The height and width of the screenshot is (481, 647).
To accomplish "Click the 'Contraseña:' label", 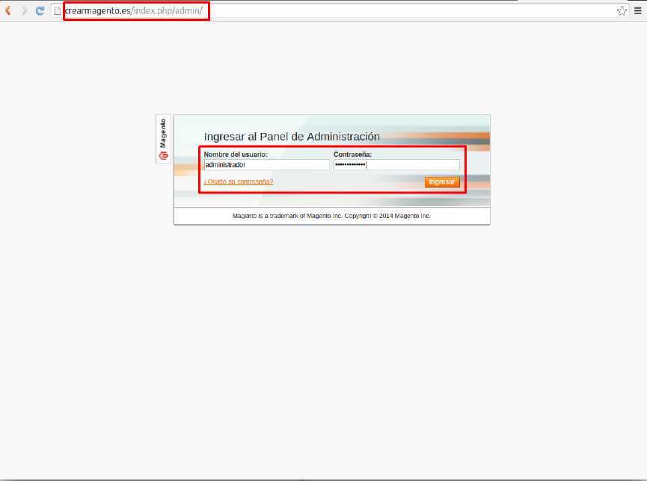I will point(352,154).
